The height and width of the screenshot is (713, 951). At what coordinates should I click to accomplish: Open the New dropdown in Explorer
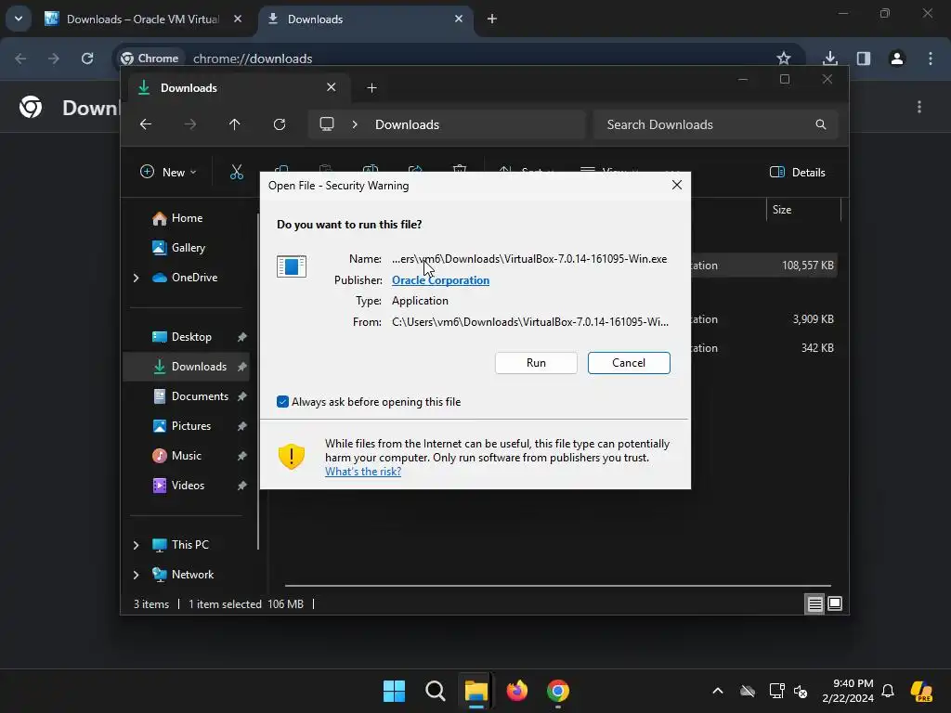point(169,172)
